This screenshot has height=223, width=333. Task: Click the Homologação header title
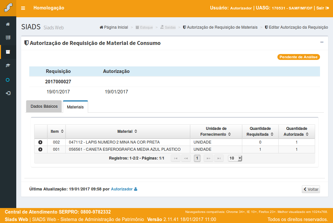click(49, 8)
